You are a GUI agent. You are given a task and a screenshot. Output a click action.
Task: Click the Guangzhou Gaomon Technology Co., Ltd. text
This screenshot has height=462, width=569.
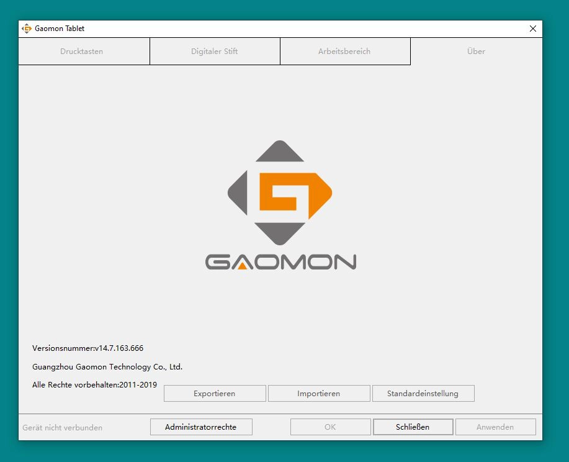click(x=107, y=367)
